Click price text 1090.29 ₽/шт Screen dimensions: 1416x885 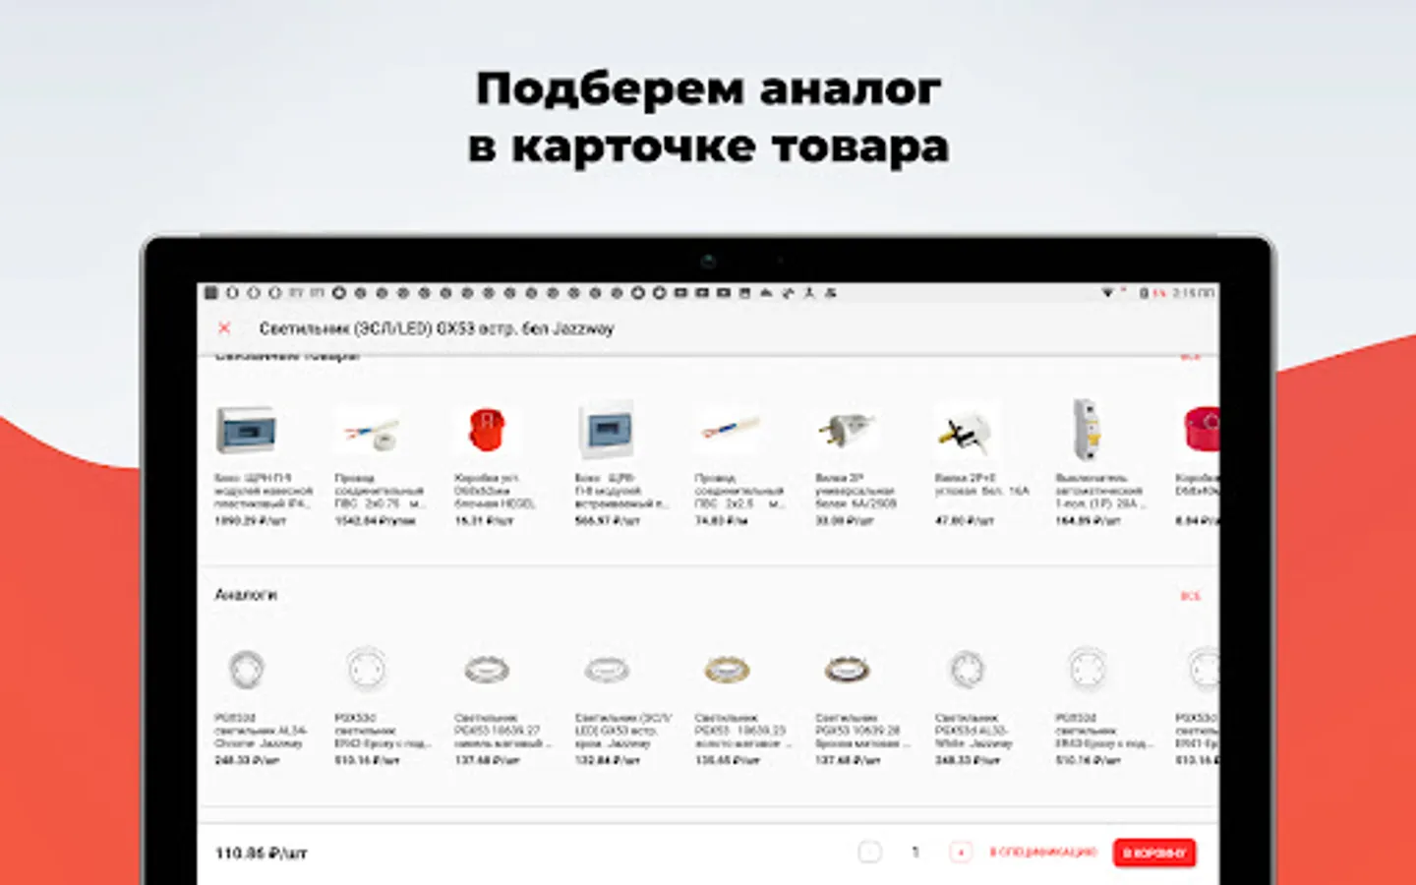pyautogui.click(x=250, y=520)
